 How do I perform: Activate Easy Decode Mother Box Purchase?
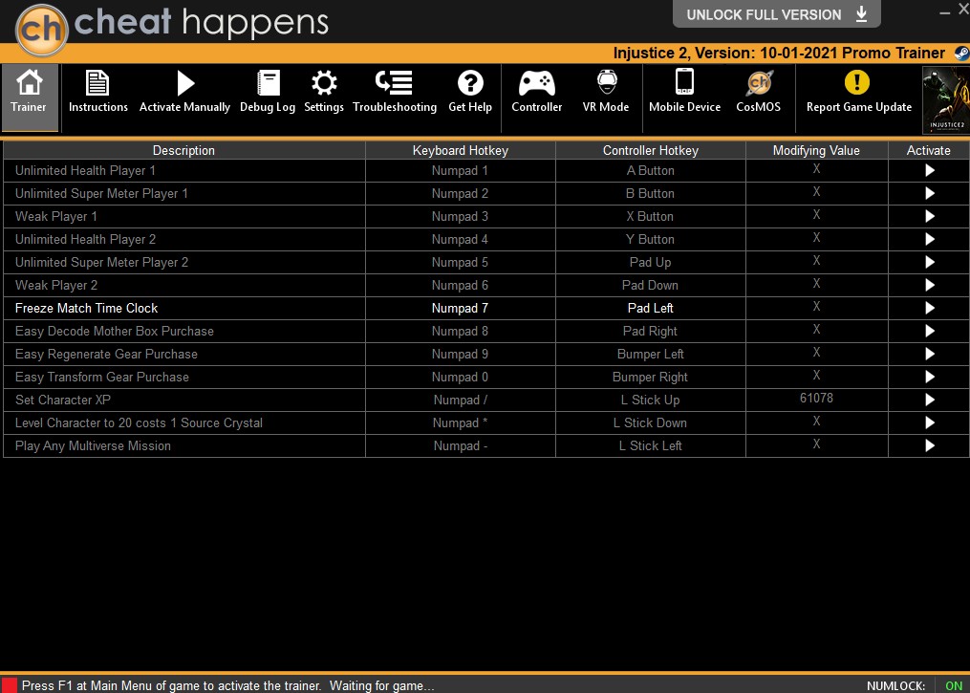[929, 331]
